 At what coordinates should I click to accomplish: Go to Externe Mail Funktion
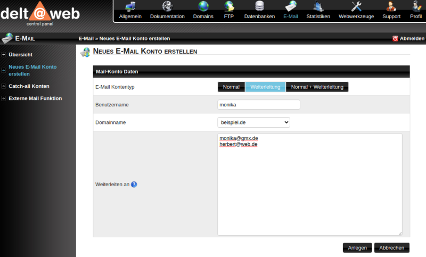pyautogui.click(x=35, y=98)
